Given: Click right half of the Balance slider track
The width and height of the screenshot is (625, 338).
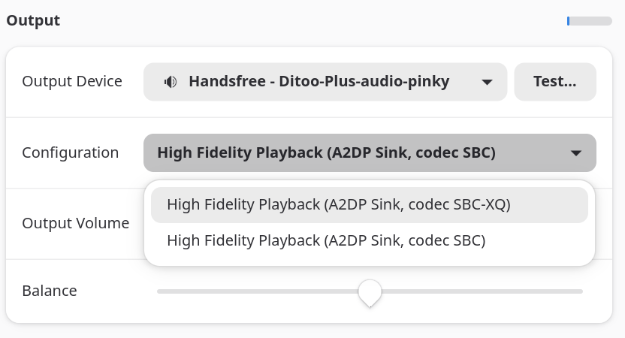Looking at the screenshot, I should click(x=481, y=291).
